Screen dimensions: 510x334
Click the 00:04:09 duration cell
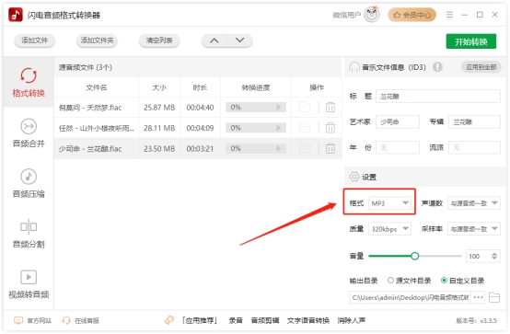click(x=200, y=128)
